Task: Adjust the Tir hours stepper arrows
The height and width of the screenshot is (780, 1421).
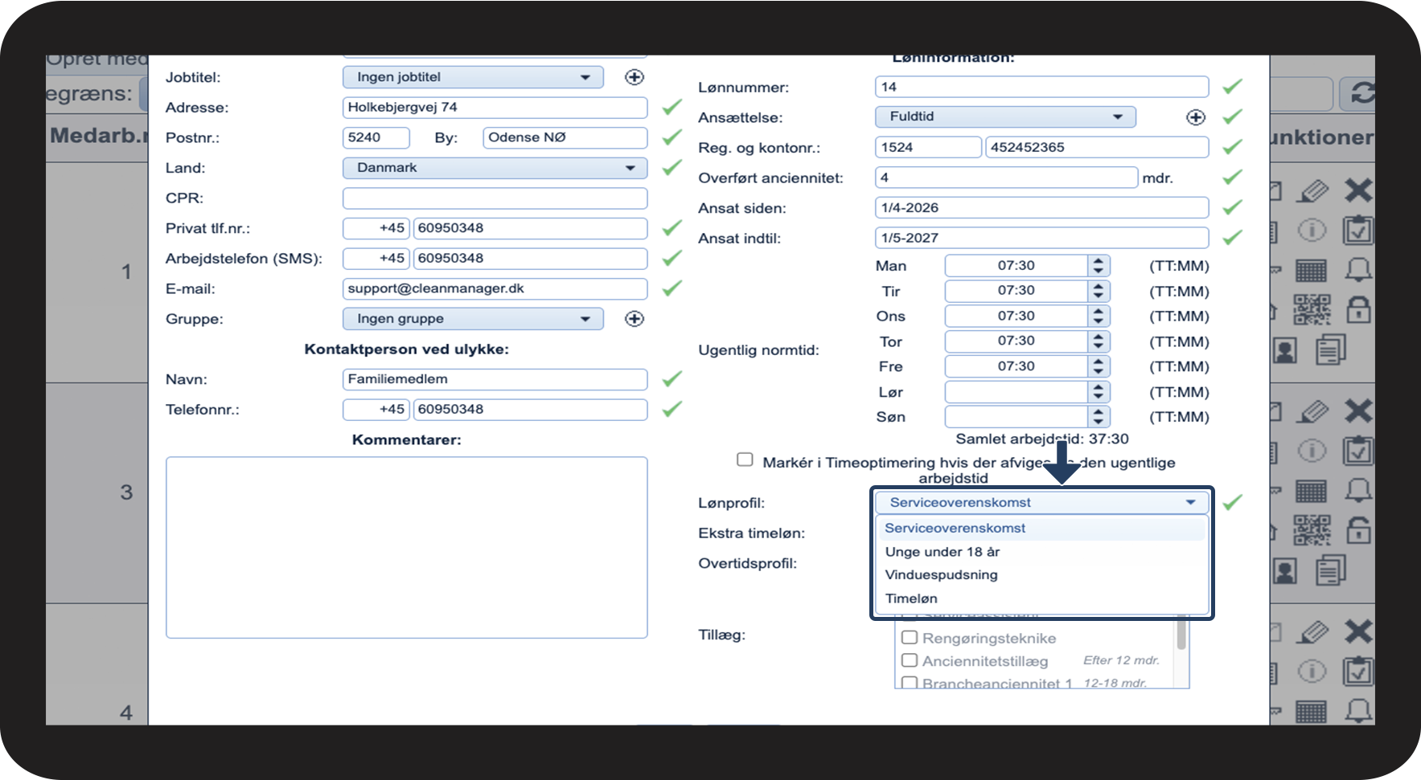Action: [1099, 291]
